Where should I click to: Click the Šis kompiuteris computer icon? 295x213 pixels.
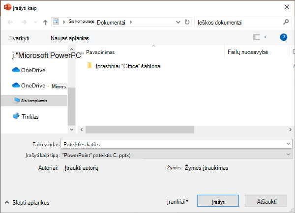click(16, 101)
